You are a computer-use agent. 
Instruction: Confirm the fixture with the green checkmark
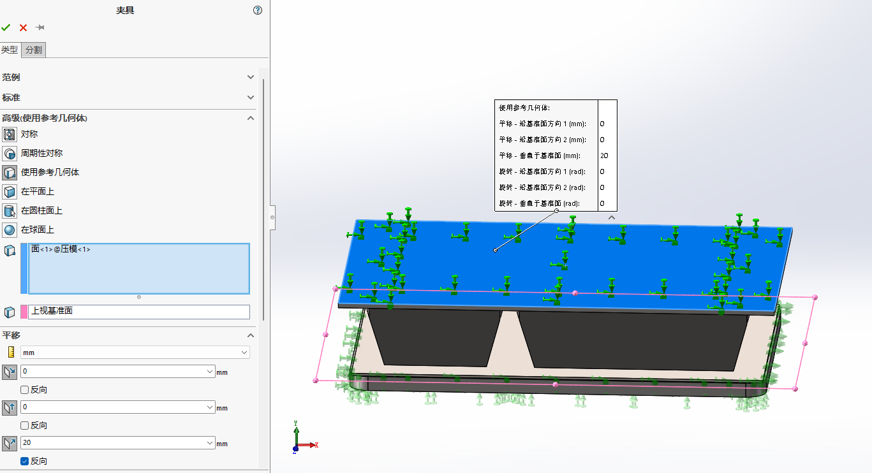6,27
